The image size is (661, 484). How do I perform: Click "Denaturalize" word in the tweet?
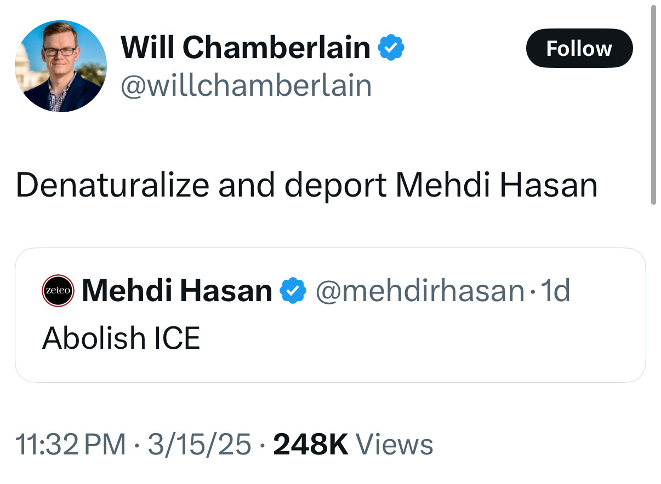tap(112, 186)
